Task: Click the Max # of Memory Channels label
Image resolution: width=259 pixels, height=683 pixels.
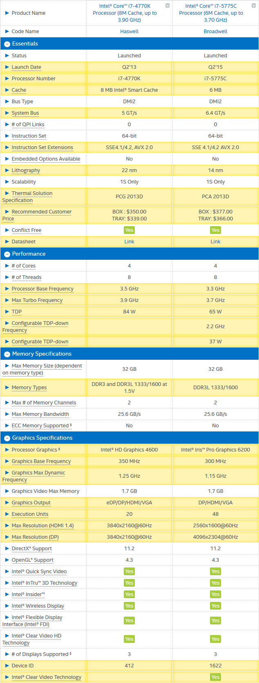Action: [44, 403]
